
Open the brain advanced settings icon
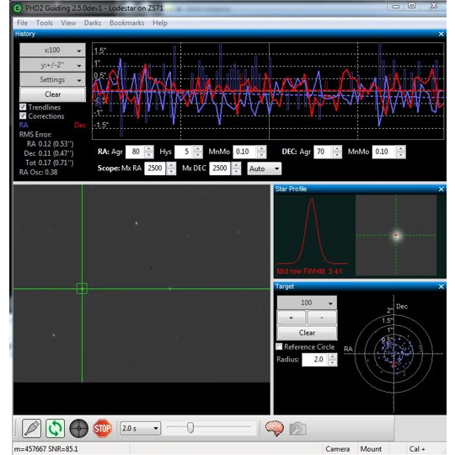pyautogui.click(x=274, y=428)
